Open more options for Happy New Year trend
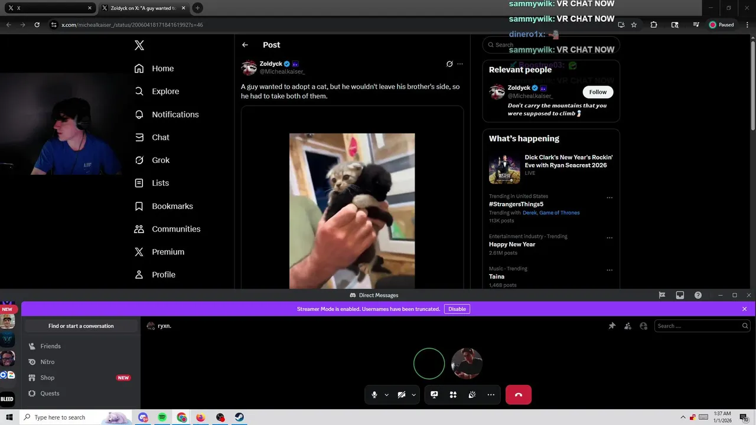756x425 pixels. point(610,238)
